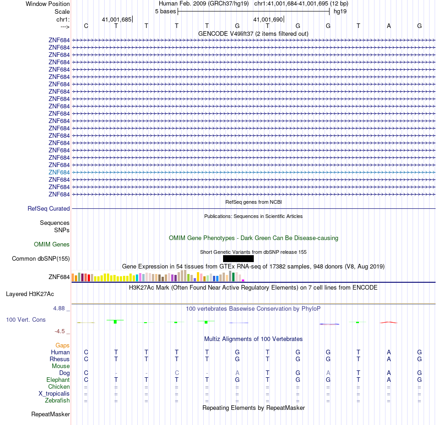Click the 41,001,690 ruler position marker
Viewport: 436px width, 425px height.
[x=268, y=19]
